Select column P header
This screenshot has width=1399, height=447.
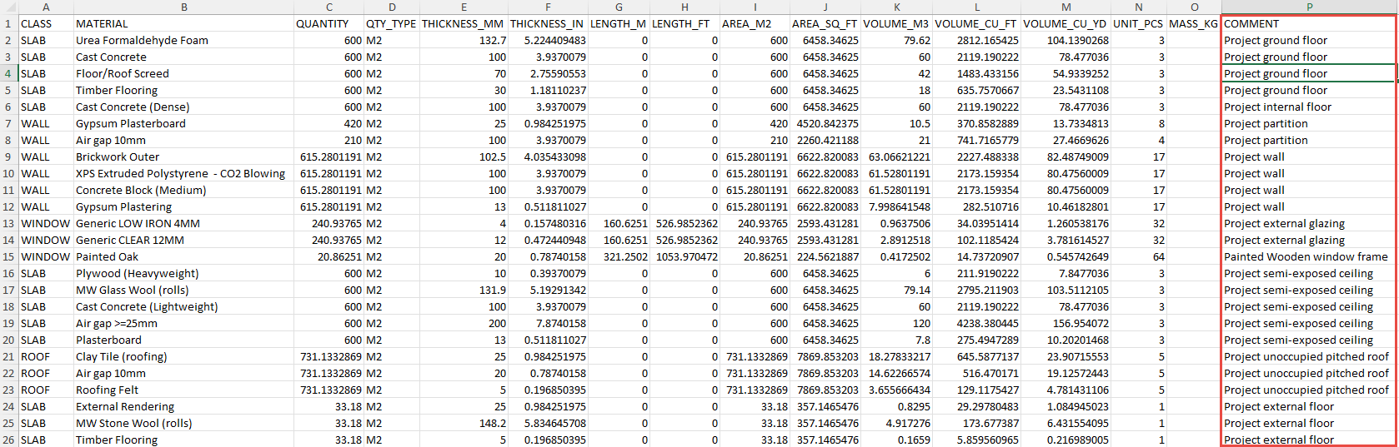point(1308,7)
